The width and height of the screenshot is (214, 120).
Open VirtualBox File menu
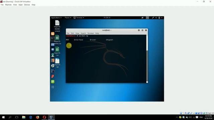(2, 5)
